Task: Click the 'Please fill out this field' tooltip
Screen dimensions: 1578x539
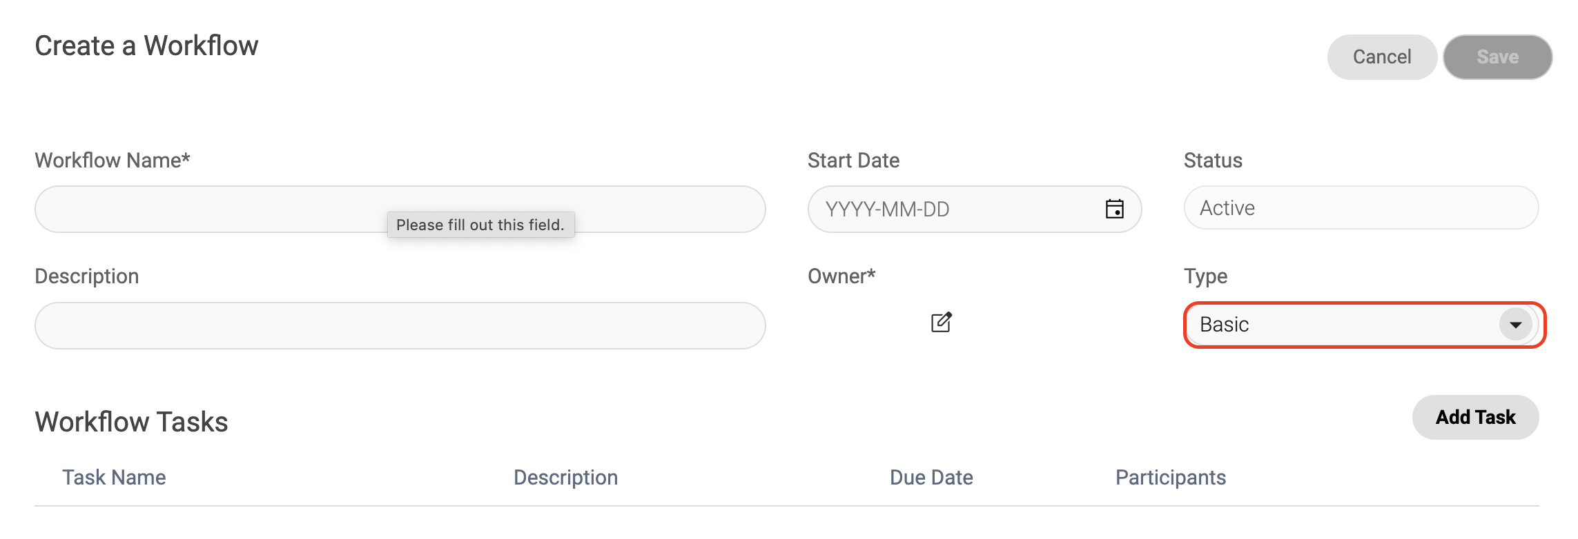Action: coord(480,225)
